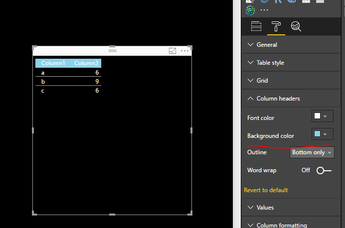Open the Font color picker swatch

pyautogui.click(x=323, y=116)
